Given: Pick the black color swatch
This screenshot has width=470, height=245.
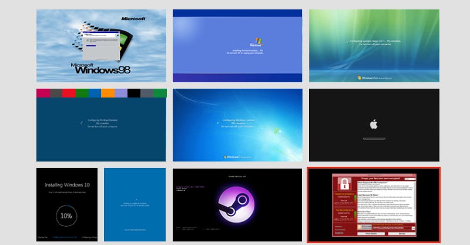Looking at the screenshot, I should [x=134, y=93].
